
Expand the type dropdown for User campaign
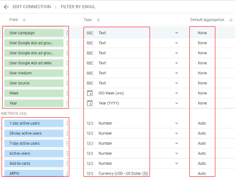pos(177,33)
